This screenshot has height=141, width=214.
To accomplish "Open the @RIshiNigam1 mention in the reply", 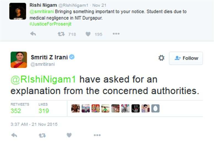I will (x=43, y=79).
